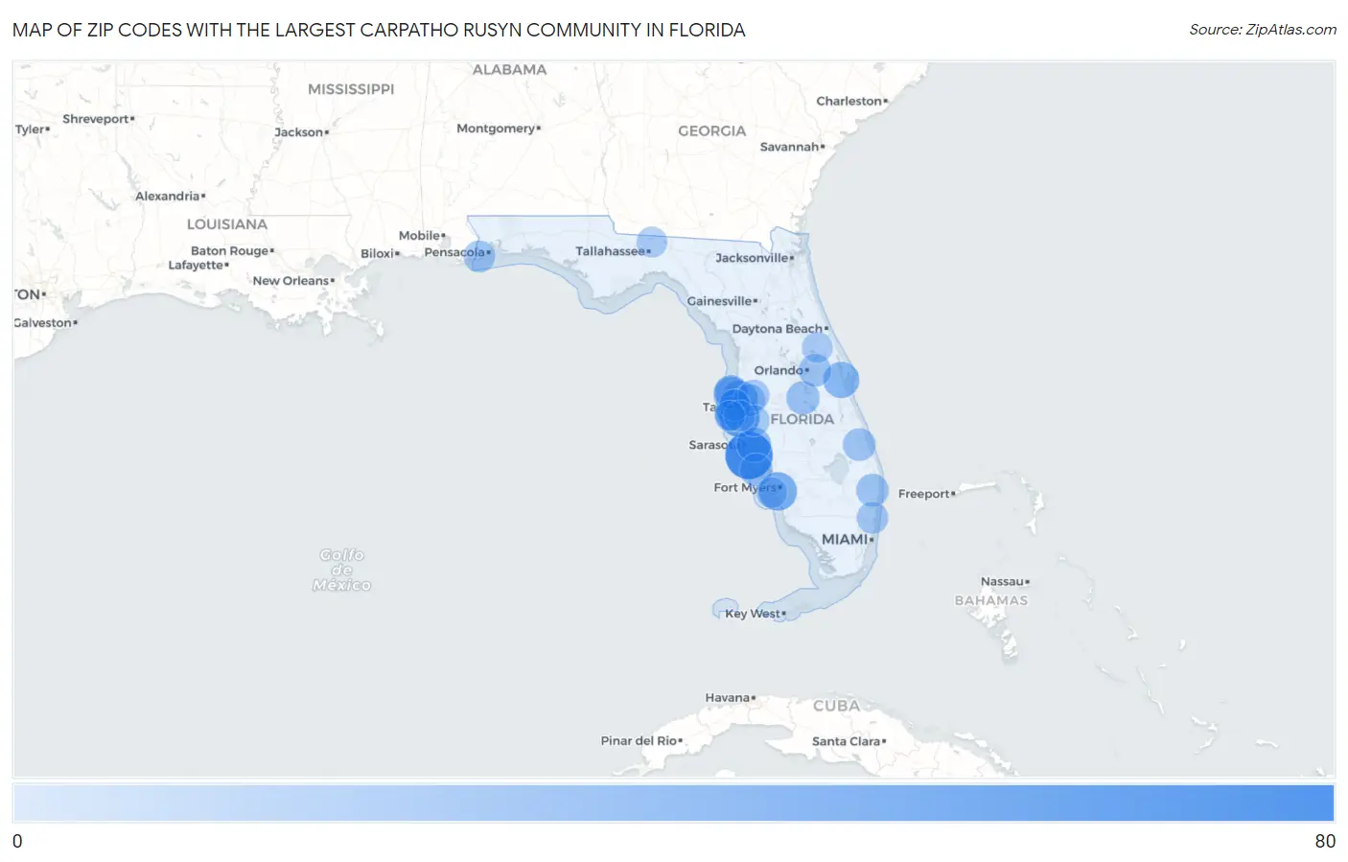Click the map title heading
Image resolution: width=1348 pixels, height=862 pixels.
click(x=379, y=30)
